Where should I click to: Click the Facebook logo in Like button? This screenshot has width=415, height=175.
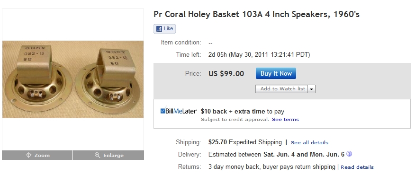(159, 29)
